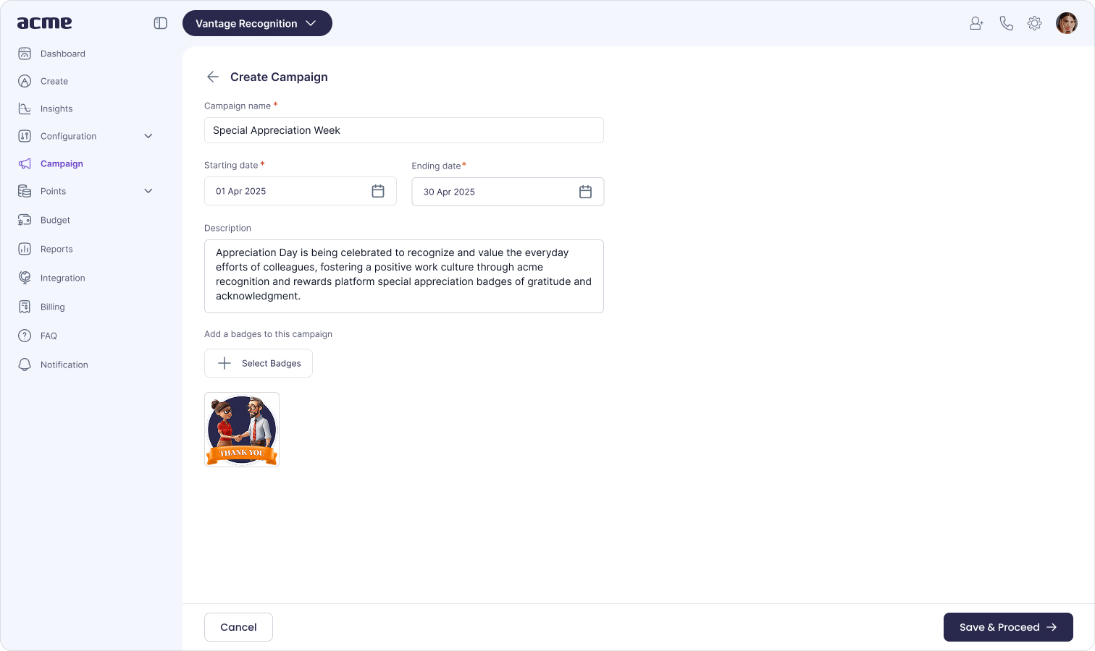This screenshot has height=651, width=1095.
Task: Open Dashboard from the sidebar
Action: click(x=63, y=54)
